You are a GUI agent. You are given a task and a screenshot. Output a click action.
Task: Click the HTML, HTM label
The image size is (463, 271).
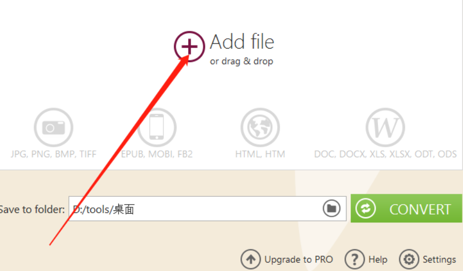(x=260, y=154)
